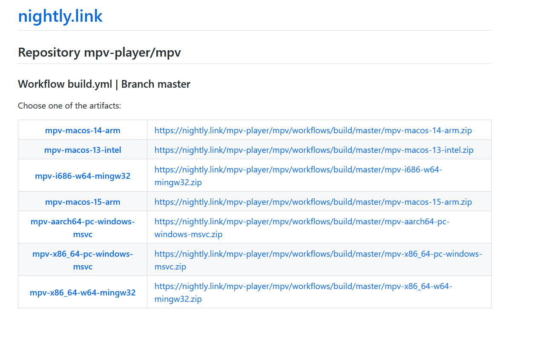Open the mpv-macos-15-arm.zip download URL
This screenshot has height=338, width=535.
[x=313, y=202]
